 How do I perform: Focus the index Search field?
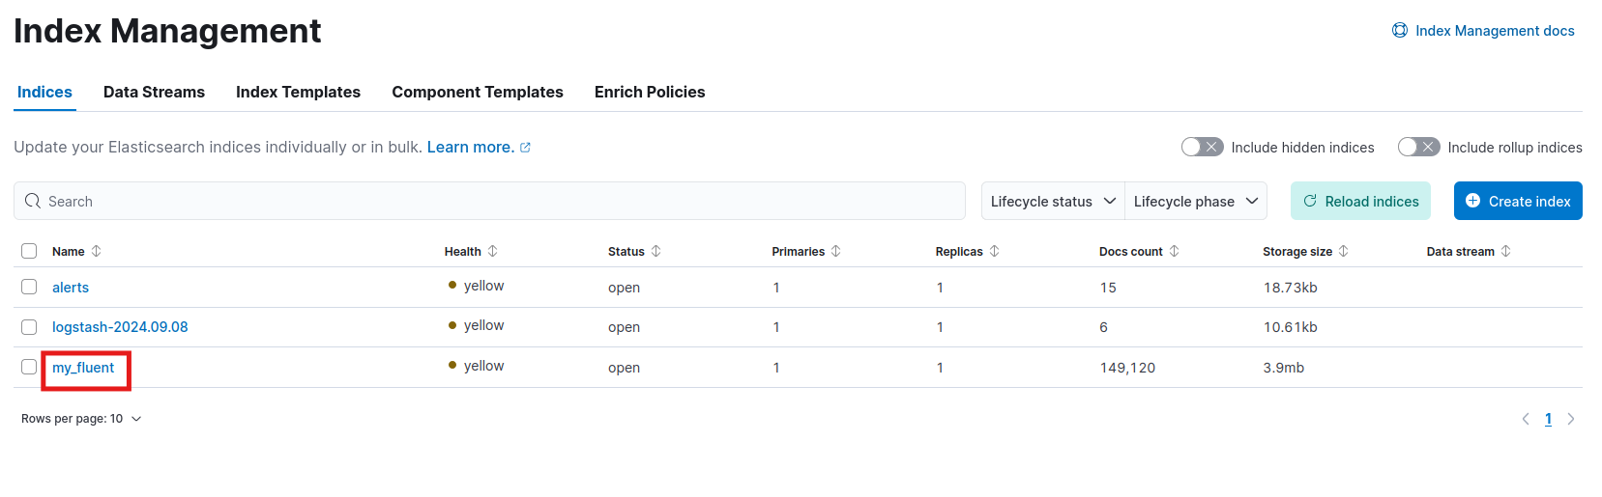tap(489, 201)
